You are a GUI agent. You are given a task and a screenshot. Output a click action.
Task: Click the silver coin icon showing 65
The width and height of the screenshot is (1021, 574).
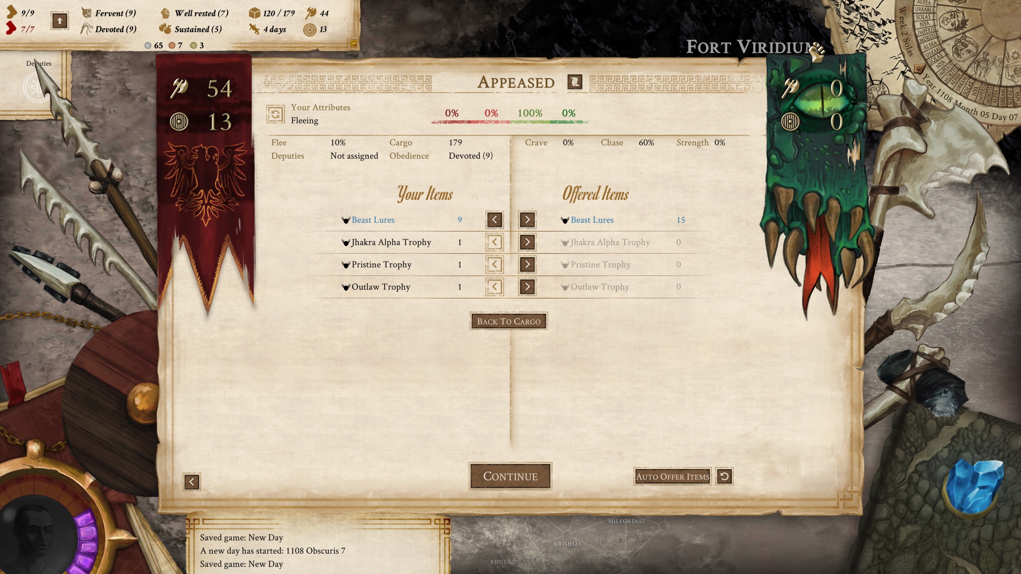(148, 45)
